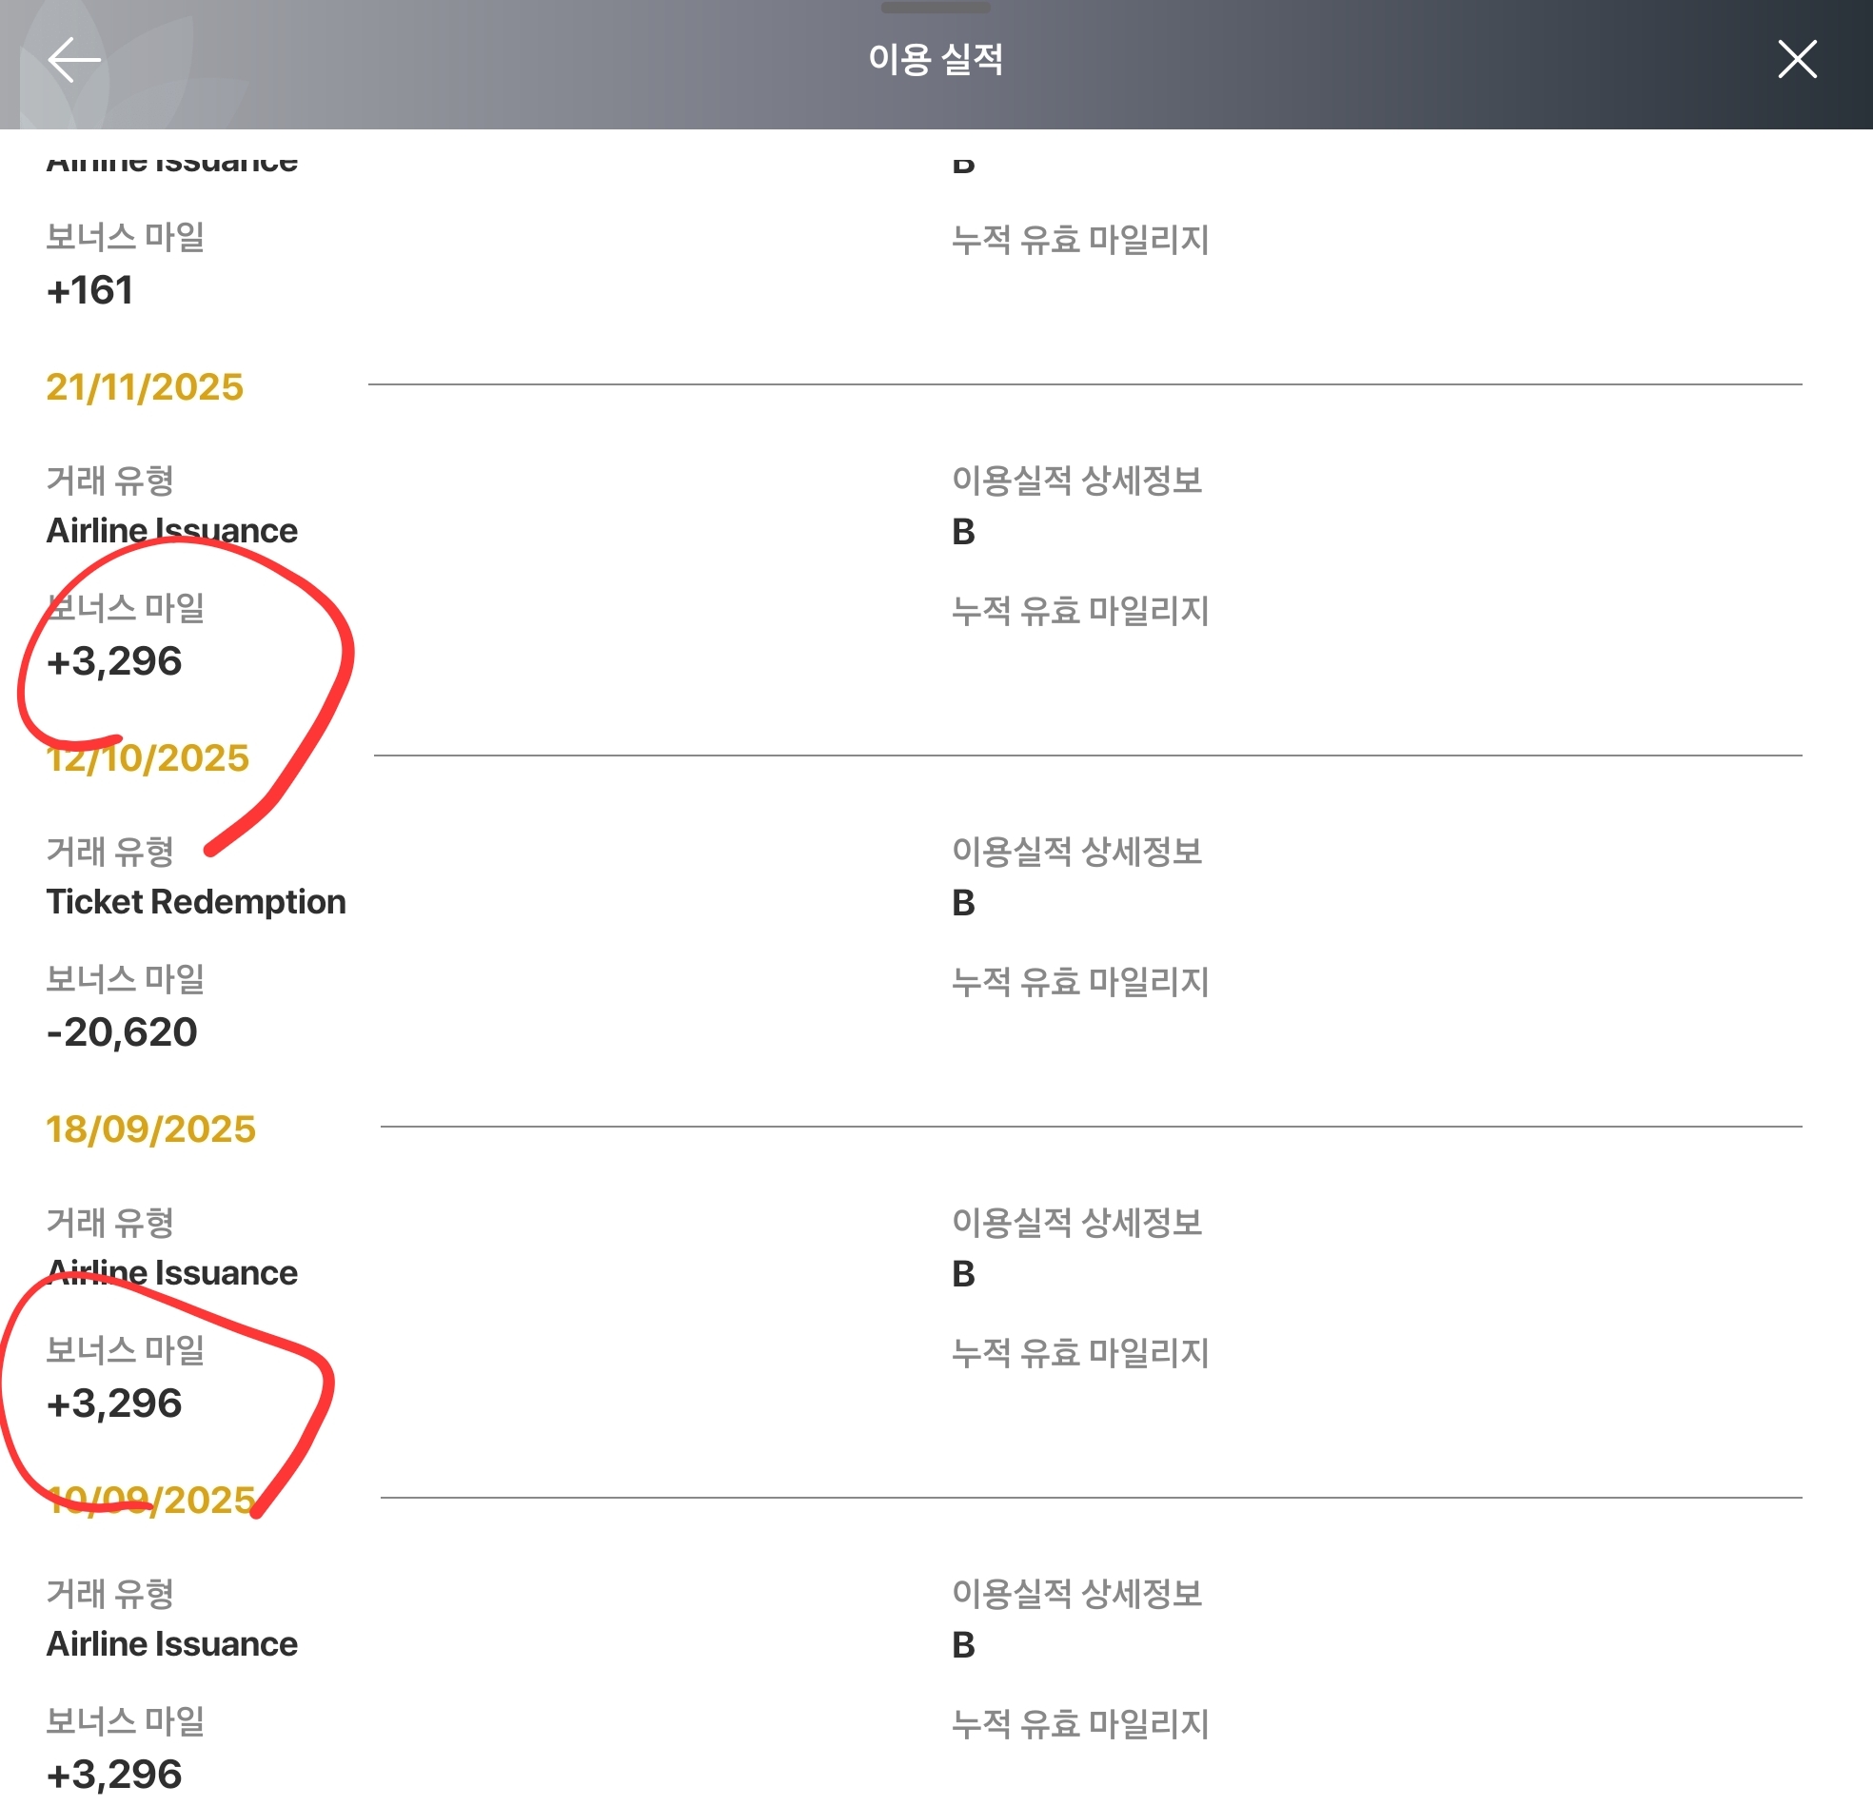Tap the drag handle at top of sheet
The image size is (1873, 1806).
coord(935,8)
